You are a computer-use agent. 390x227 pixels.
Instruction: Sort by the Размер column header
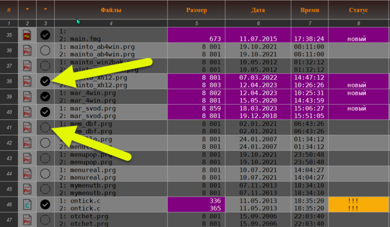click(196, 10)
